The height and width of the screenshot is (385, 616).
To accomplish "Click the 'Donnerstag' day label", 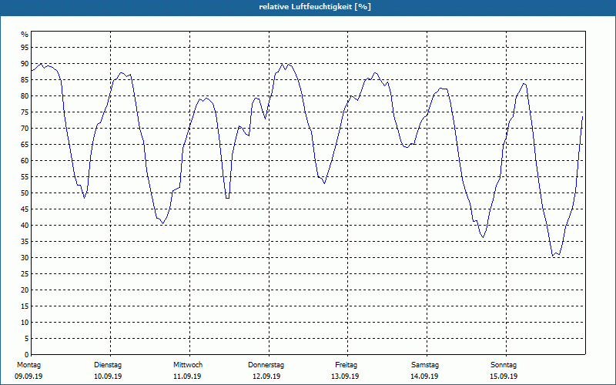I will tap(266, 365).
